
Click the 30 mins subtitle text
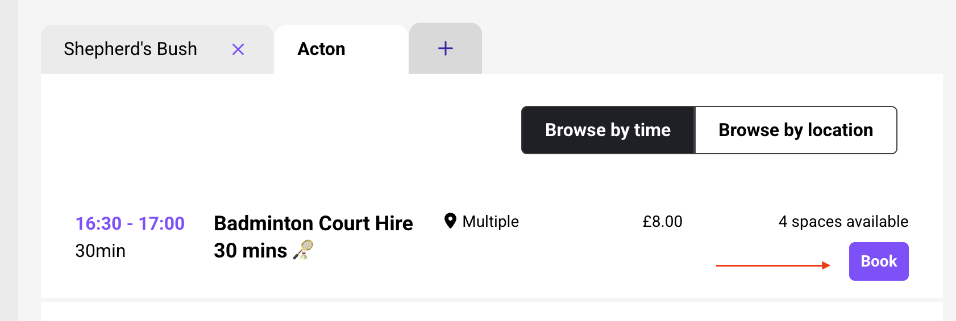251,251
